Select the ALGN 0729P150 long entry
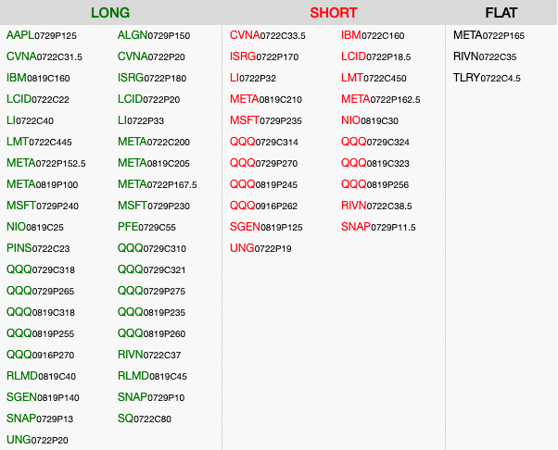Image resolution: width=558 pixels, height=450 pixels. tap(153, 35)
